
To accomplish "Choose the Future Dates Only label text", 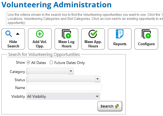I will tap(70, 63).
